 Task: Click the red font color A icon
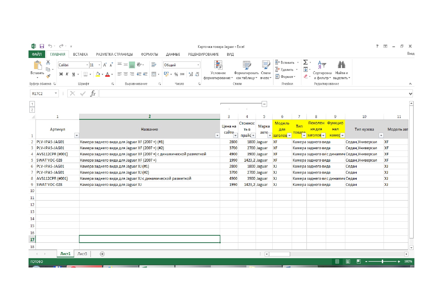tap(108, 74)
